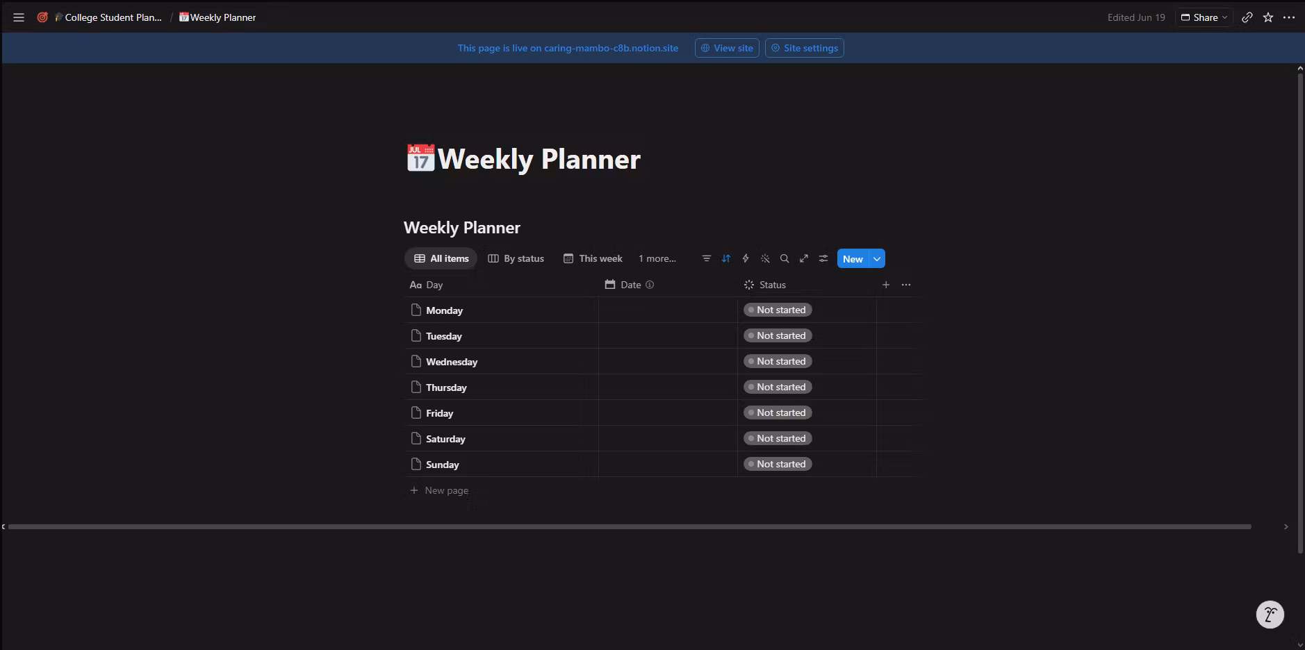Open the filter icon
The height and width of the screenshot is (650, 1305).
tap(707, 258)
